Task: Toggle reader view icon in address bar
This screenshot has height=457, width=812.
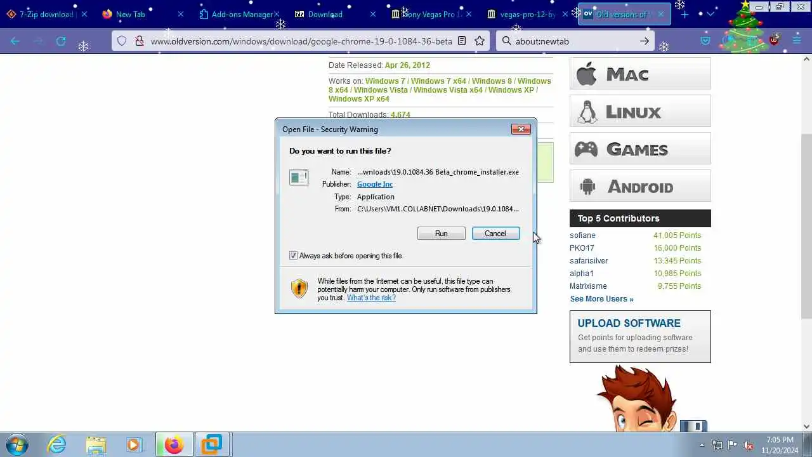Action: pyautogui.click(x=462, y=41)
